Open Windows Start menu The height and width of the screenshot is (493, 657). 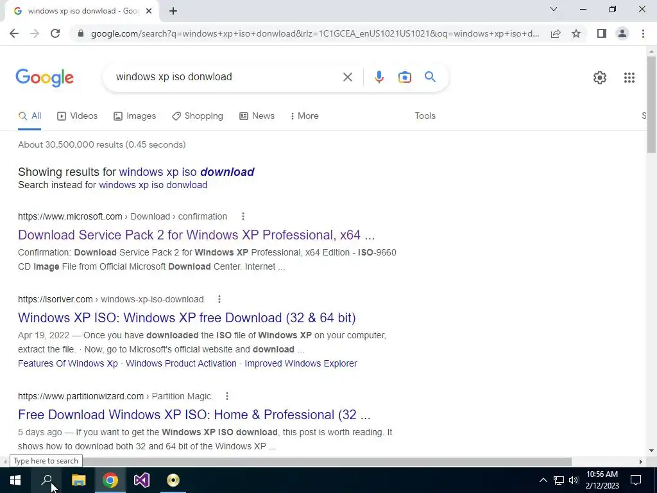click(x=15, y=480)
